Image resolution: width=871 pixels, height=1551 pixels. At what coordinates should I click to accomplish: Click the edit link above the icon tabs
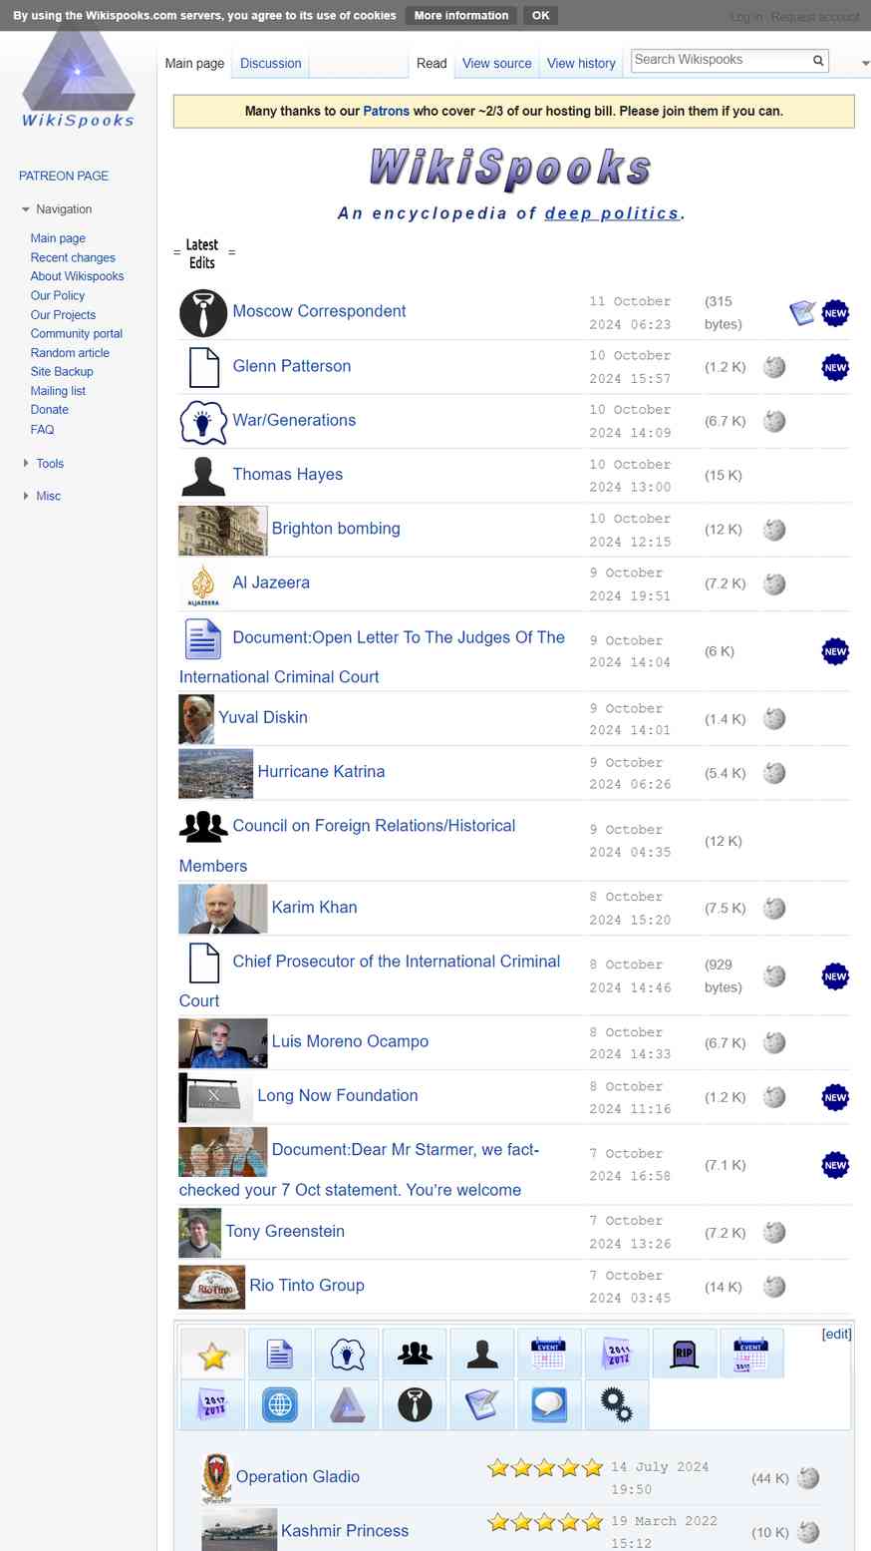click(x=836, y=1334)
